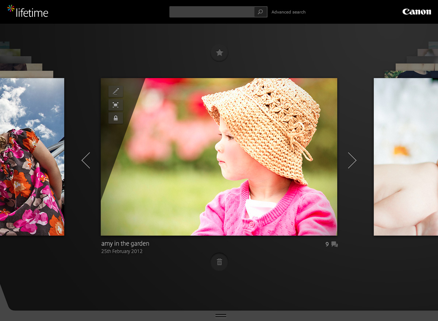Expand the bottom drawer handle
The image size is (438, 321).
[221, 316]
